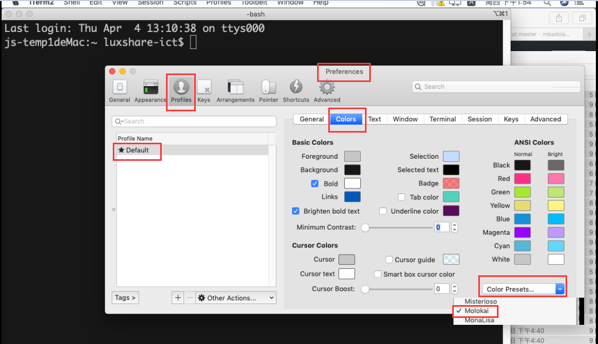
Task: Open the Advanced gear icon in toolbar
Action: pos(327,91)
